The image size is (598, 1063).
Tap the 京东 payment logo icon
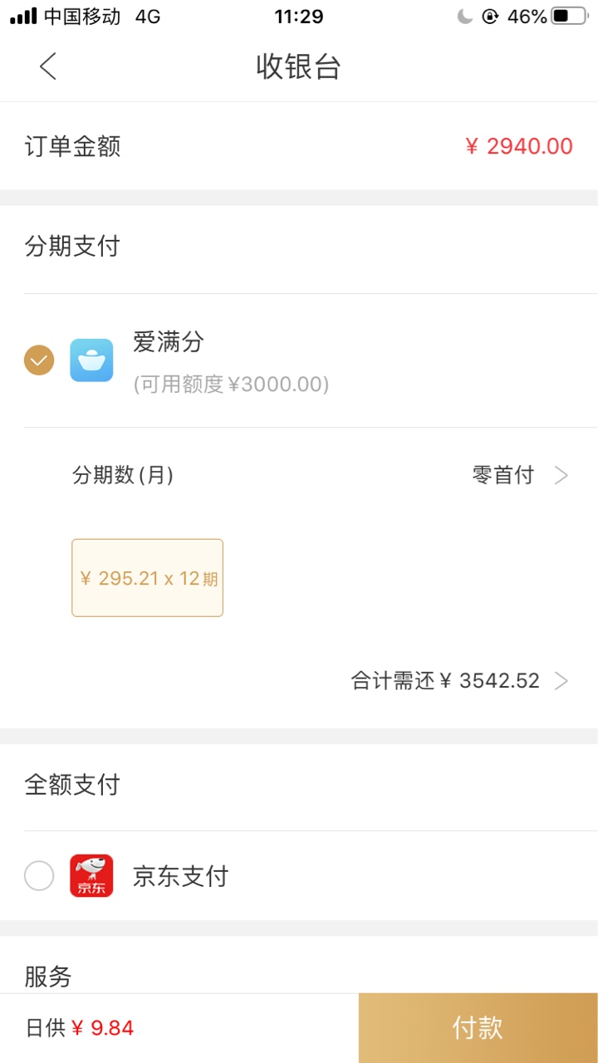[91, 876]
